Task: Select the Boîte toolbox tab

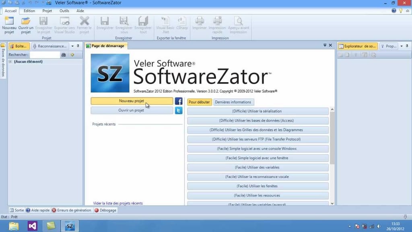Action: tap(19, 46)
